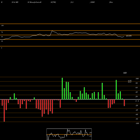The width and height of the screenshot is (140, 140).
Task: Click the 60 label on MR axis
Action: pyautogui.click(x=137, y=88)
